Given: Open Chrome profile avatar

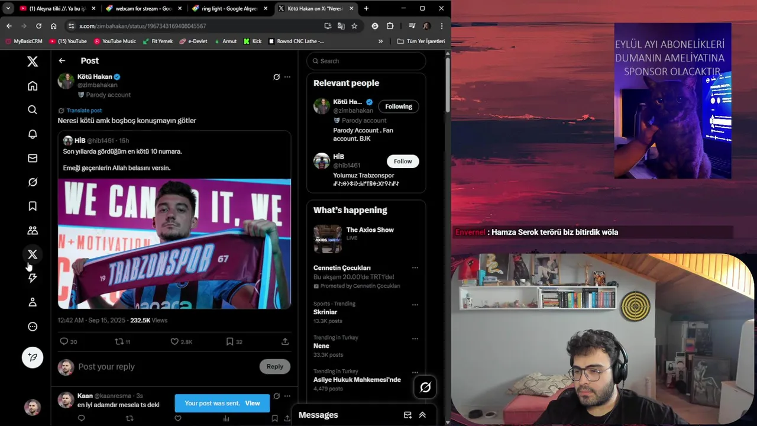Looking at the screenshot, I should point(426,26).
